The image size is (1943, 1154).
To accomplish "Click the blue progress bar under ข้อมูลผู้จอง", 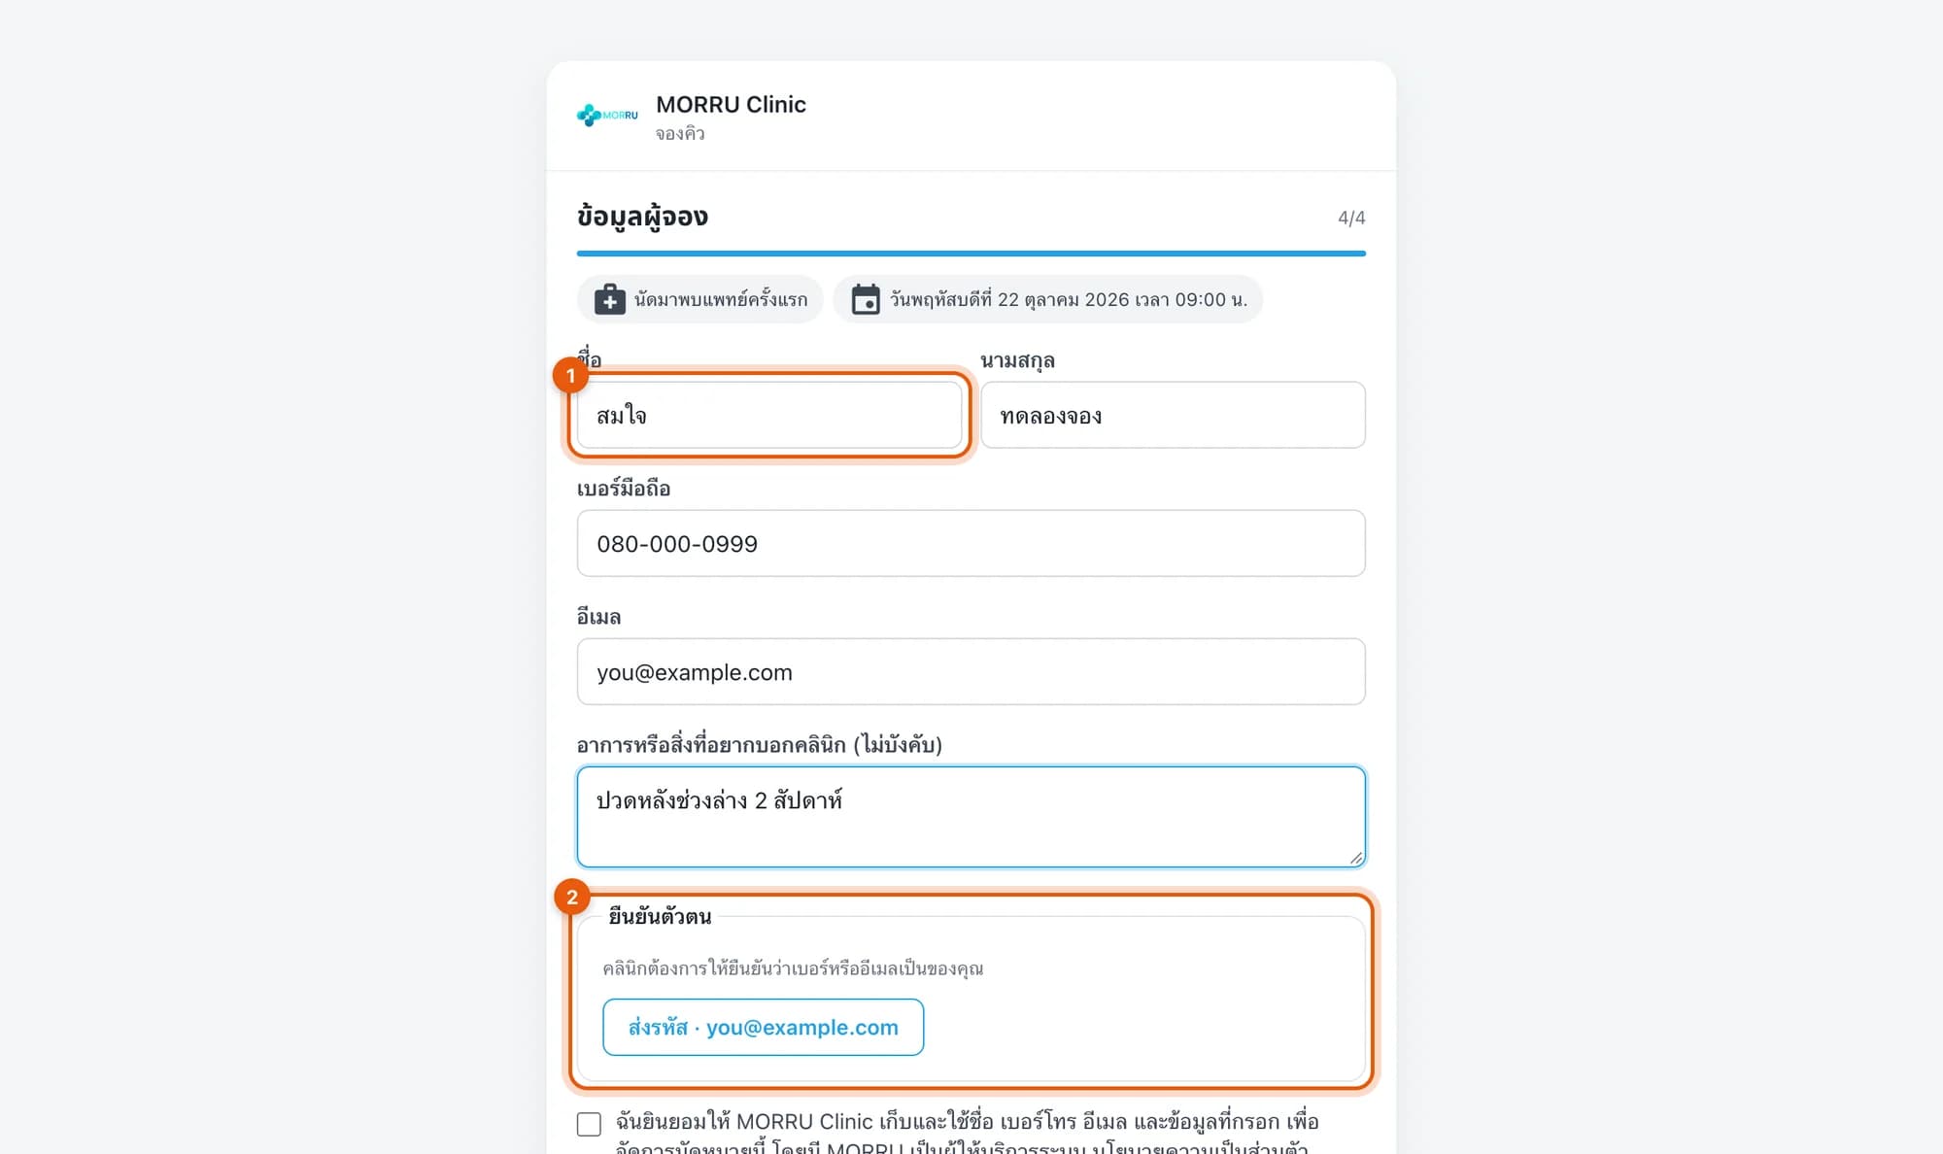I will point(971,254).
